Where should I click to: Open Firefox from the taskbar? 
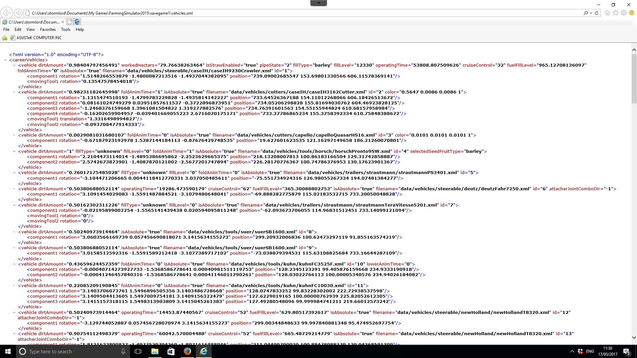(x=187, y=351)
